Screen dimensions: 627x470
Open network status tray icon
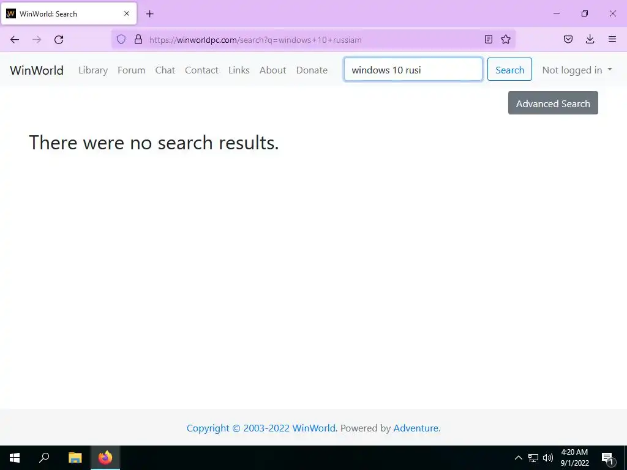pos(533,458)
